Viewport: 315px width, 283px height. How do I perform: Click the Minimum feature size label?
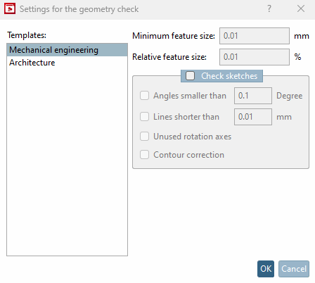(x=174, y=36)
